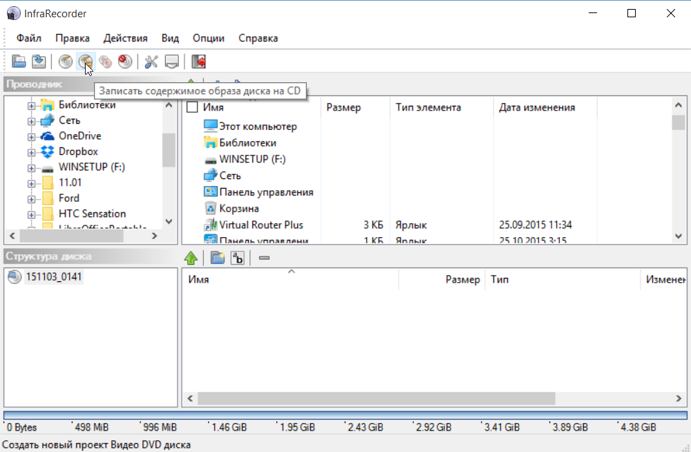Click the folder tree scroll-right arrow
The width and height of the screenshot is (691, 452).
click(154, 236)
